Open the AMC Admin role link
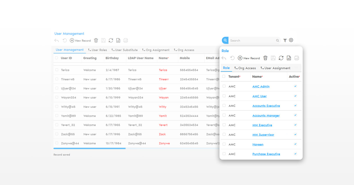Viewport: 354px width, 185px height. point(261,86)
